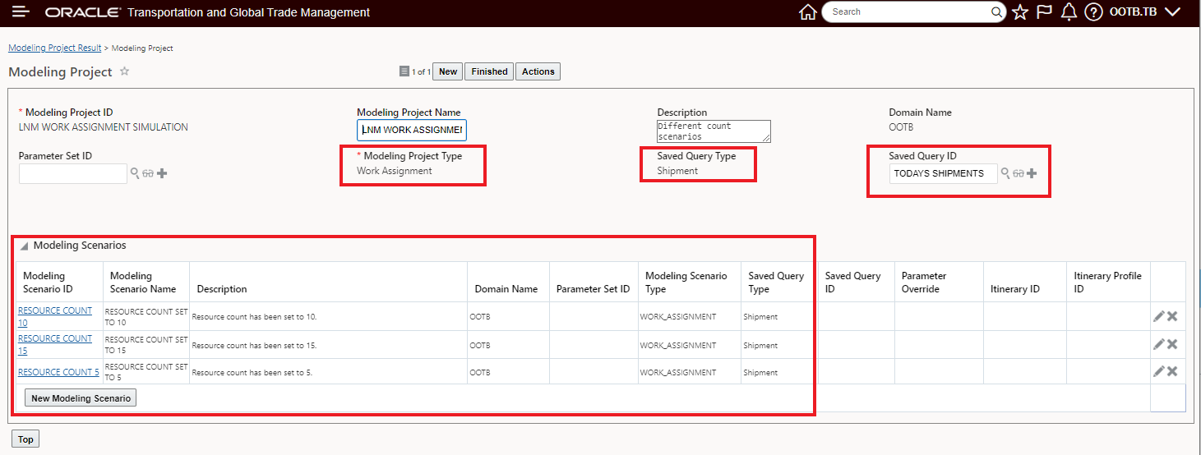Click 'Resource count has been set to 15.'
The image size is (1201, 455).
(x=254, y=345)
